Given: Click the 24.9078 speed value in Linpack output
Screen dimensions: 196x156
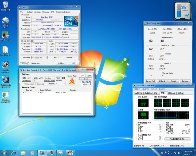Looking at the screenshot, I should click(40, 93).
